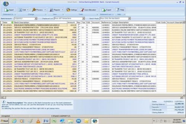
Task: Tick Rec for Autobank Transfer To Account row
Action: 79,37
